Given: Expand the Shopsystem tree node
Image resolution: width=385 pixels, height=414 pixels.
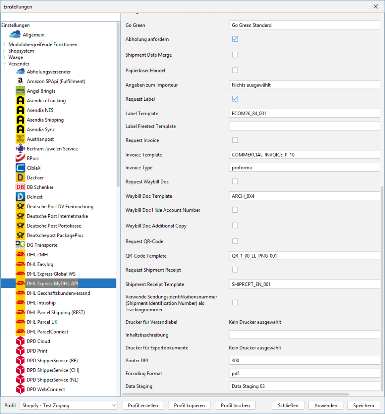Looking at the screenshot, I should pyautogui.click(x=4, y=51).
